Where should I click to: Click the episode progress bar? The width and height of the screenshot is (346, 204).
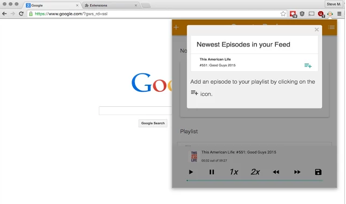255,180
